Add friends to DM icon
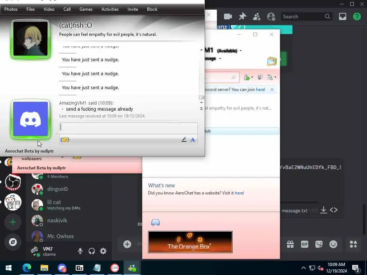 tap(257, 16)
